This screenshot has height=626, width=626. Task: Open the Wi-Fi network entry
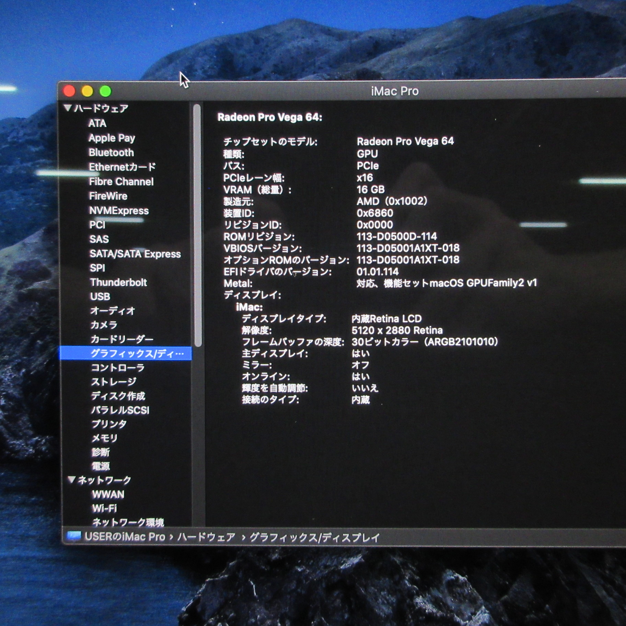click(x=104, y=508)
